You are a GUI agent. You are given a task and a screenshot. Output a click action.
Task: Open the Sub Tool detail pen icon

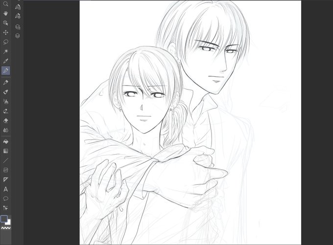coord(18,7)
